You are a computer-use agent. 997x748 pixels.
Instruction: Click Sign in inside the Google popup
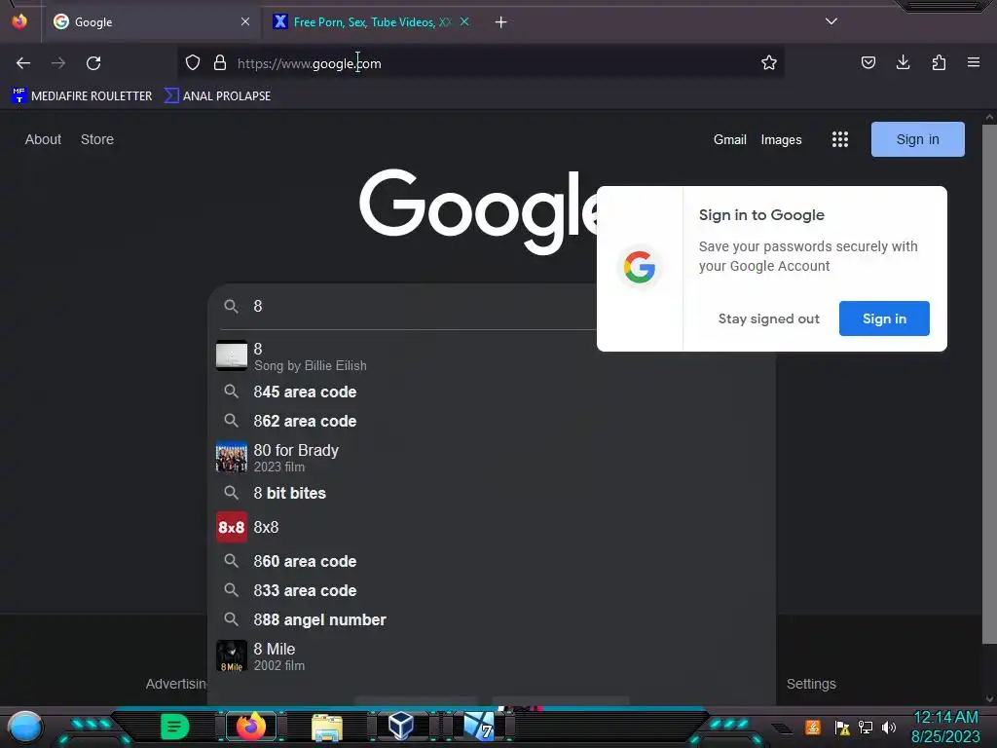point(884,318)
